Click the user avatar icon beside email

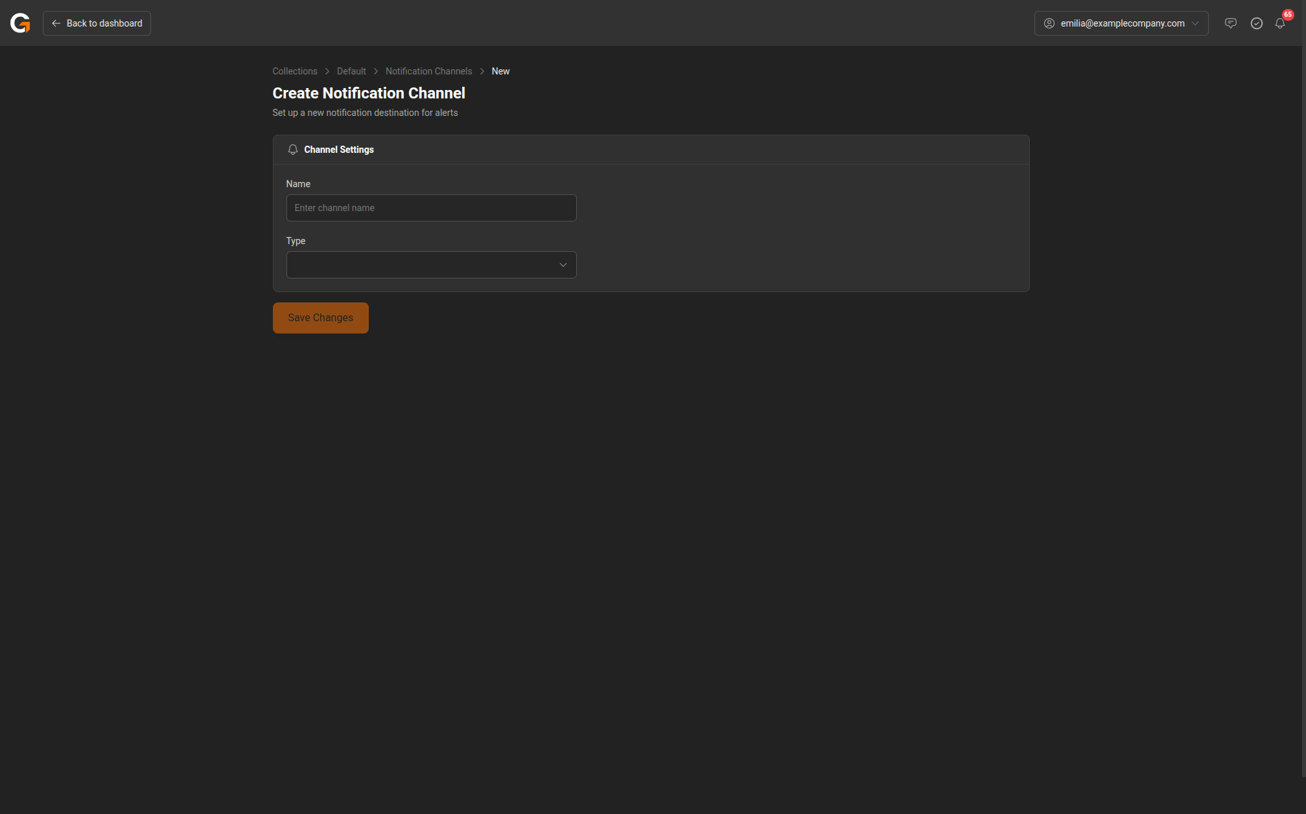point(1049,23)
